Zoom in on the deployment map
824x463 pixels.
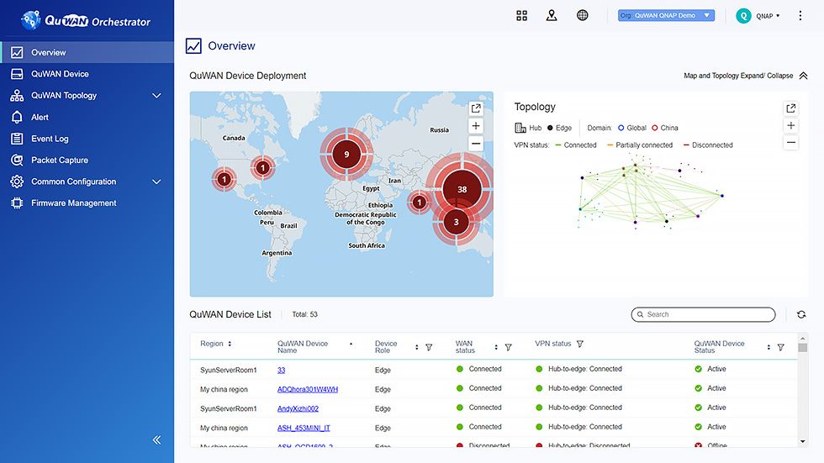point(476,126)
